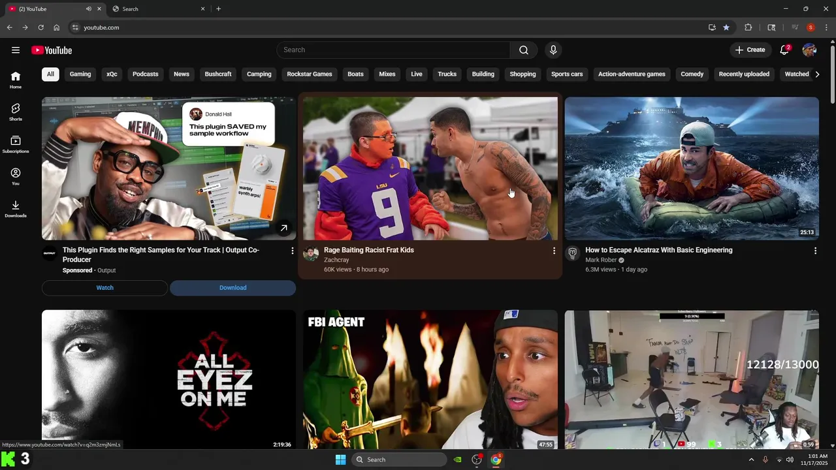Open Windows Start menu

[x=340, y=460]
